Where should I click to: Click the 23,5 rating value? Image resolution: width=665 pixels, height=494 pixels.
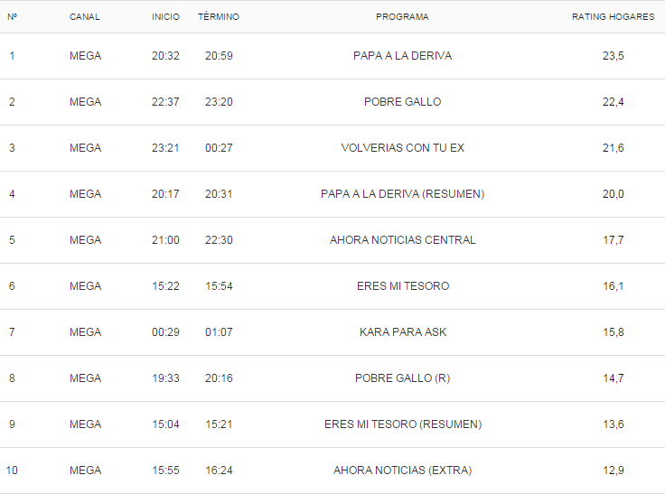[x=613, y=56]
